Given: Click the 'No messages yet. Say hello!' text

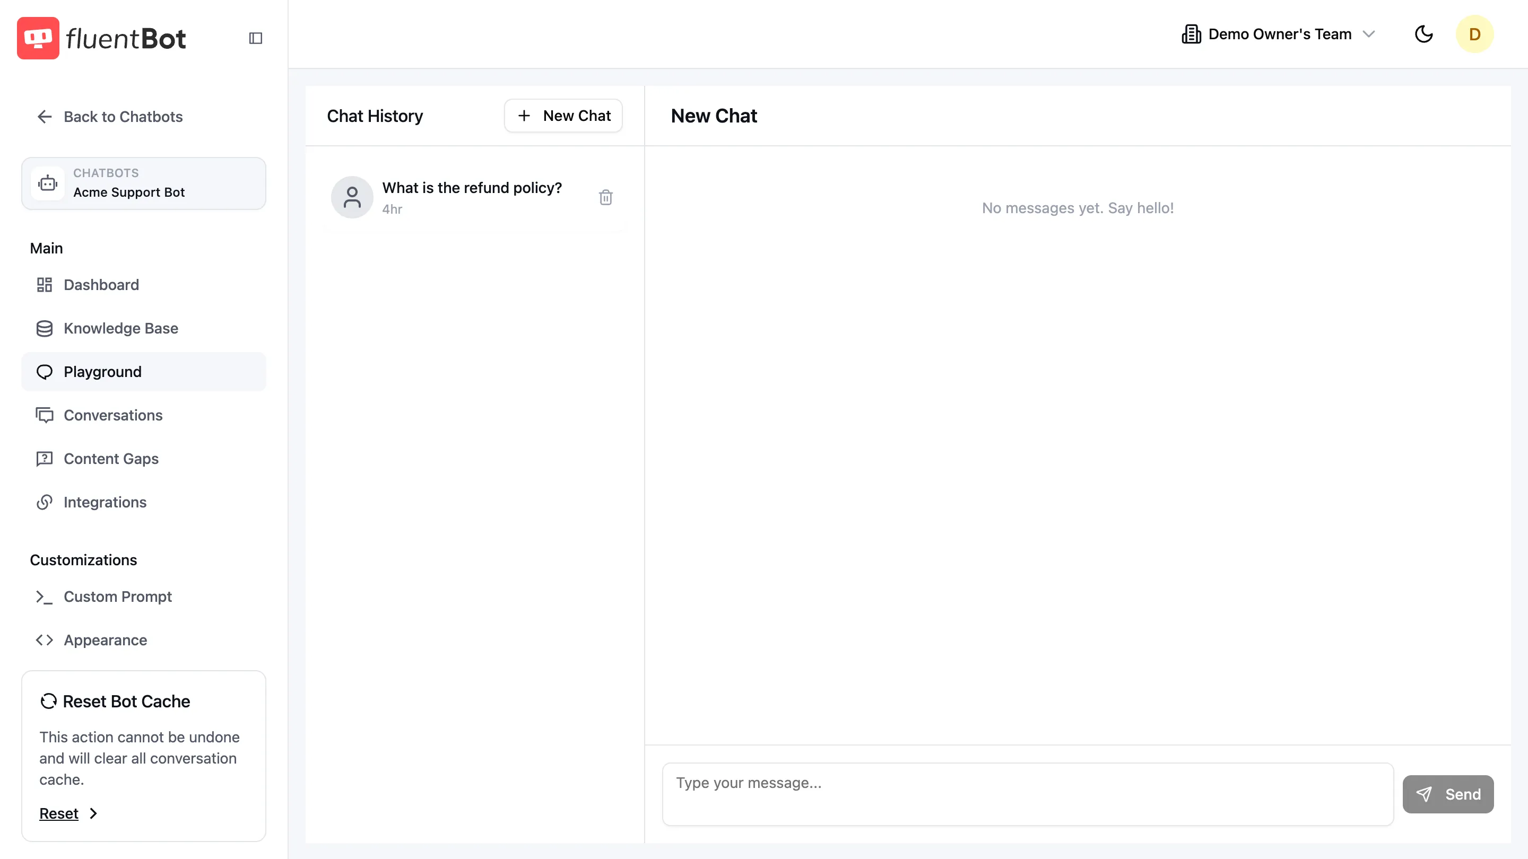Looking at the screenshot, I should (x=1078, y=208).
